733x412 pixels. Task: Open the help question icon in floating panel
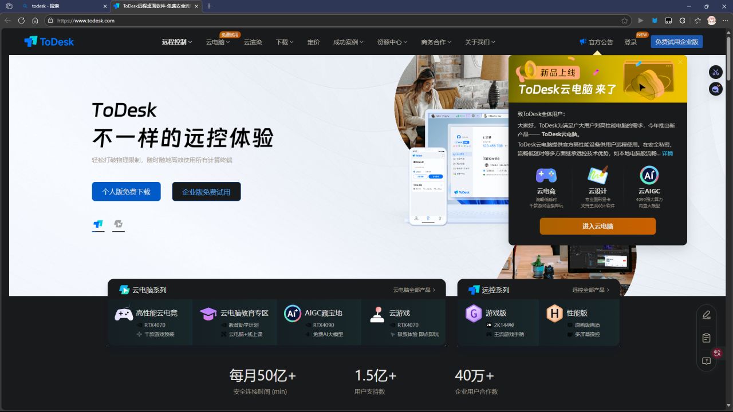(x=707, y=361)
